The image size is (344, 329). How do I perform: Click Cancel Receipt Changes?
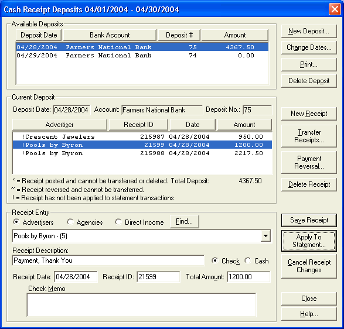(x=309, y=266)
